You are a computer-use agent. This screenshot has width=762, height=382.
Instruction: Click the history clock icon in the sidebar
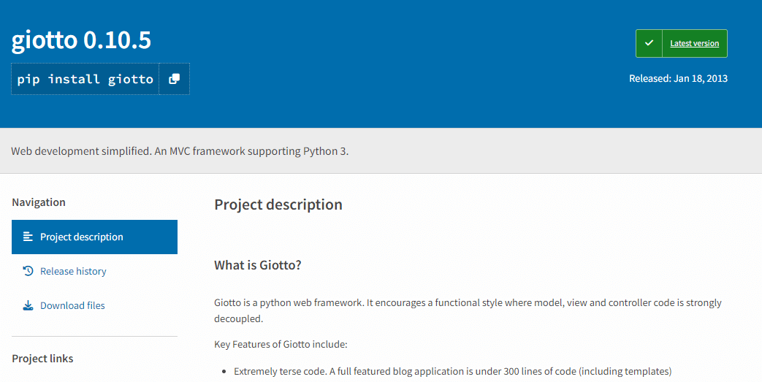point(28,271)
